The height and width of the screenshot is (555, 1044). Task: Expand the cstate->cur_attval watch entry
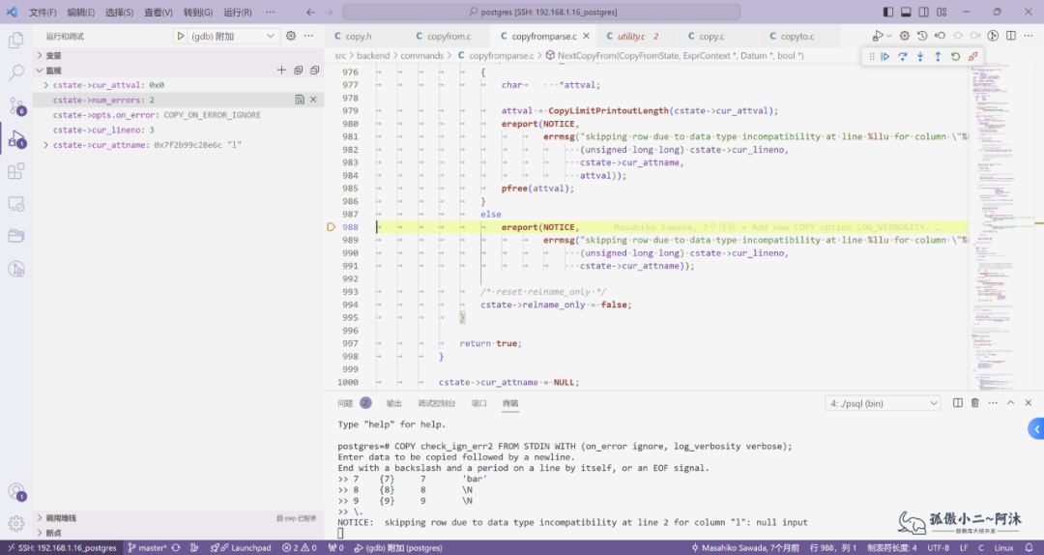point(46,85)
